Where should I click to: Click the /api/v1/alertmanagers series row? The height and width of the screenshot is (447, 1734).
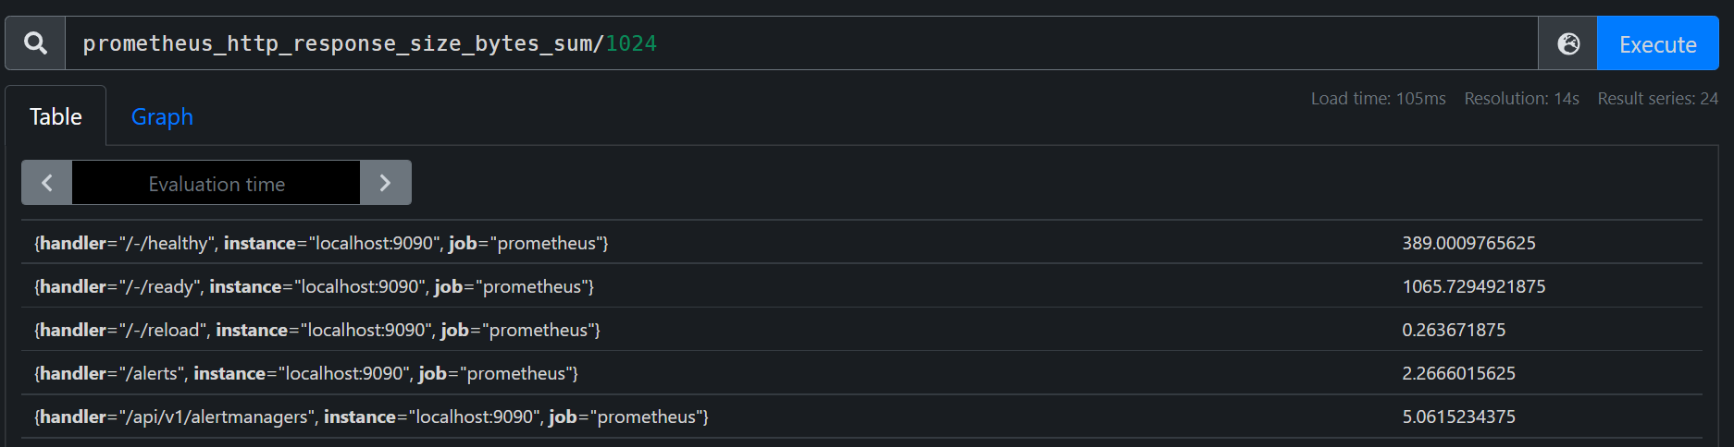(861, 417)
